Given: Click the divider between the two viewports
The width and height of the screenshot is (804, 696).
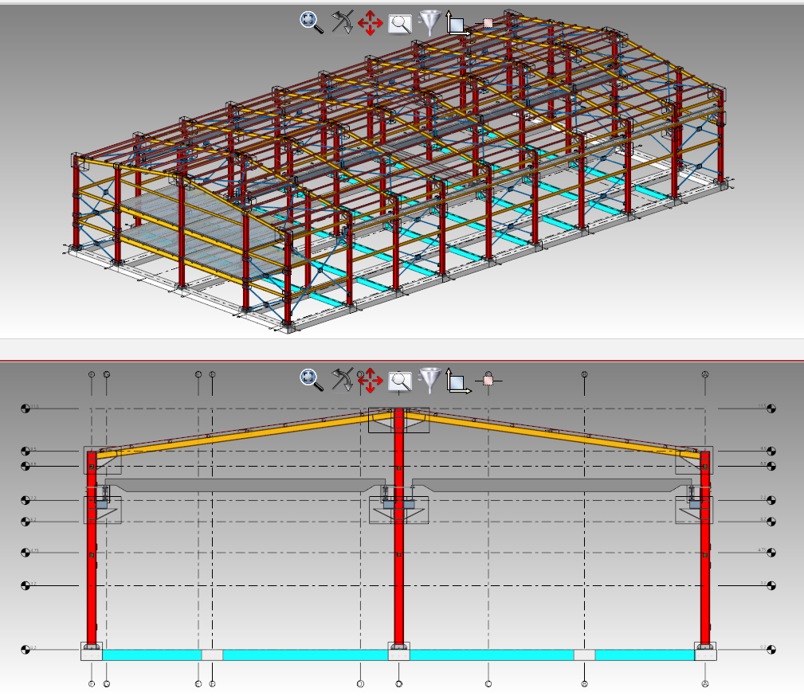Looking at the screenshot, I should pos(402,359).
